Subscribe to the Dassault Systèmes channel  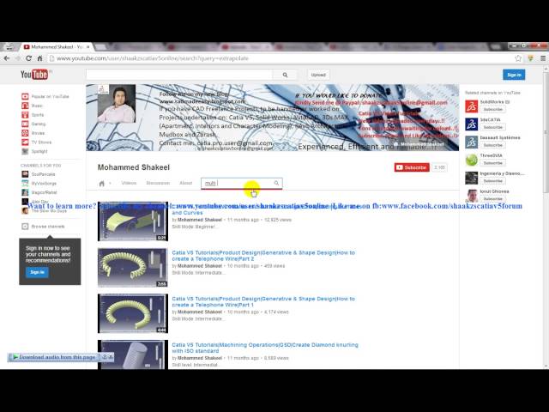492,145
